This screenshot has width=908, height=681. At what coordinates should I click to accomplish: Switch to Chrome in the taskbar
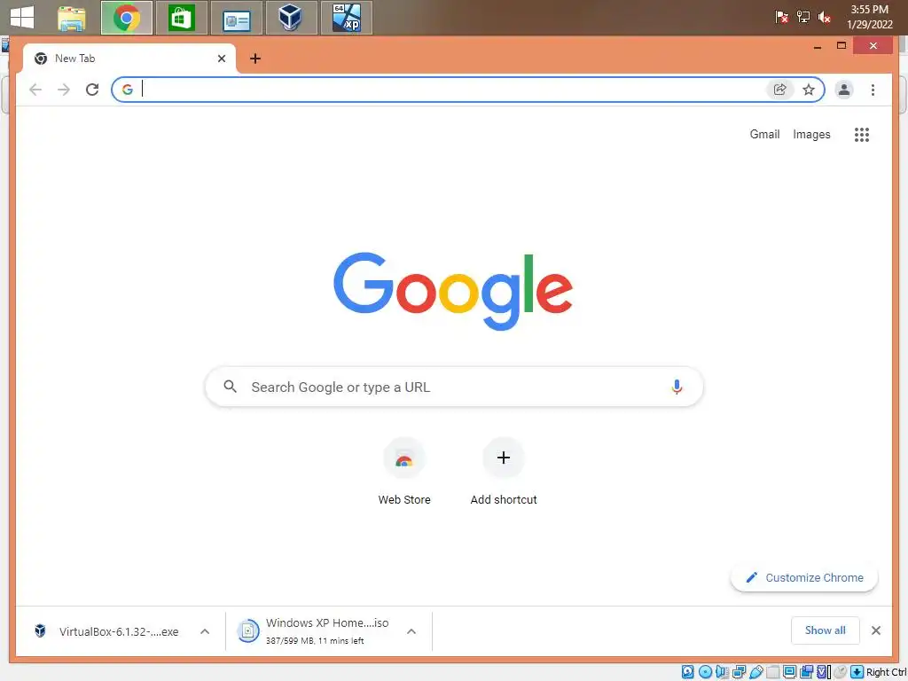click(126, 18)
